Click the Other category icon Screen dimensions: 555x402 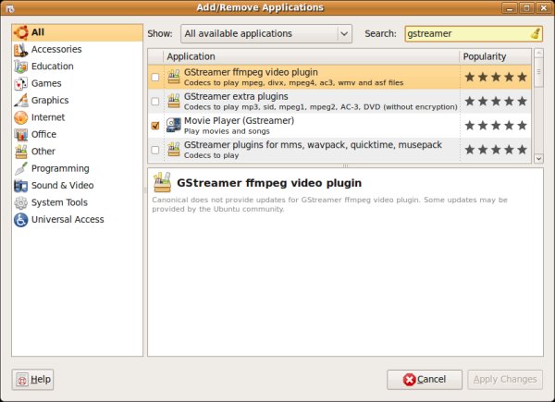click(21, 152)
